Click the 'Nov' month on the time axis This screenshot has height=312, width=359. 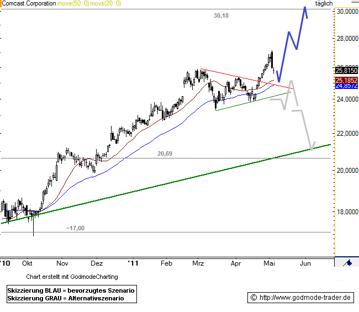point(62,264)
